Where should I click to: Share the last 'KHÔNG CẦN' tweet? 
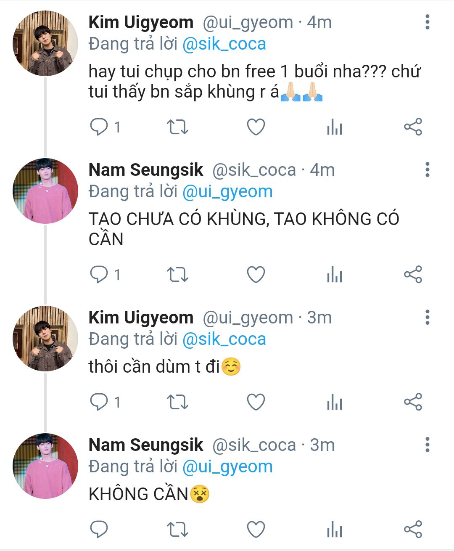pyautogui.click(x=413, y=529)
